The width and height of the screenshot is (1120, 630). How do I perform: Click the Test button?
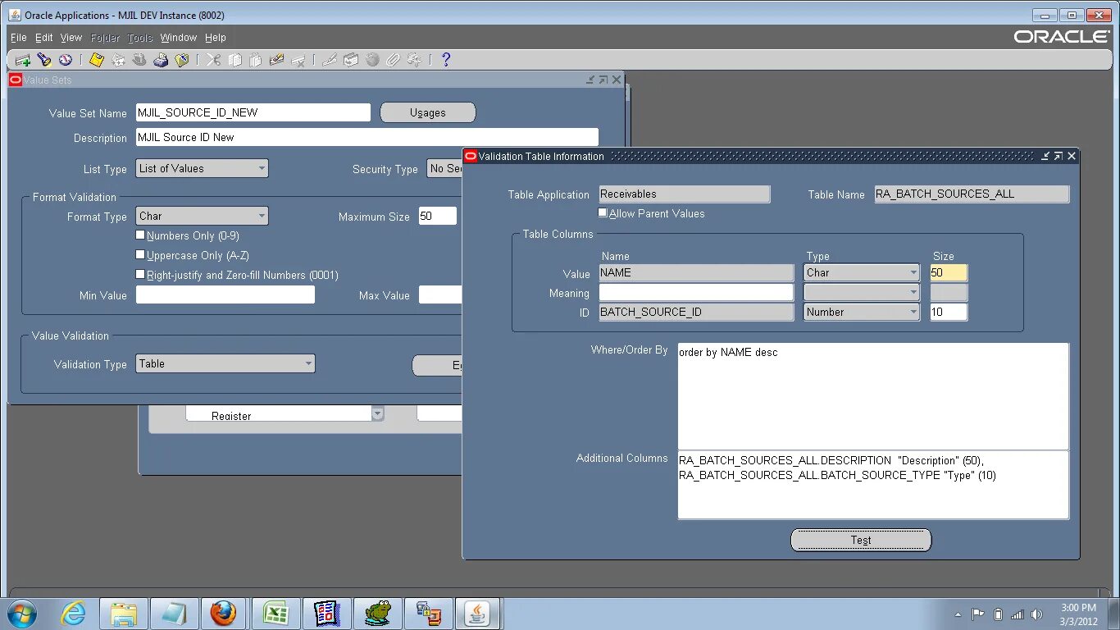pyautogui.click(x=861, y=540)
